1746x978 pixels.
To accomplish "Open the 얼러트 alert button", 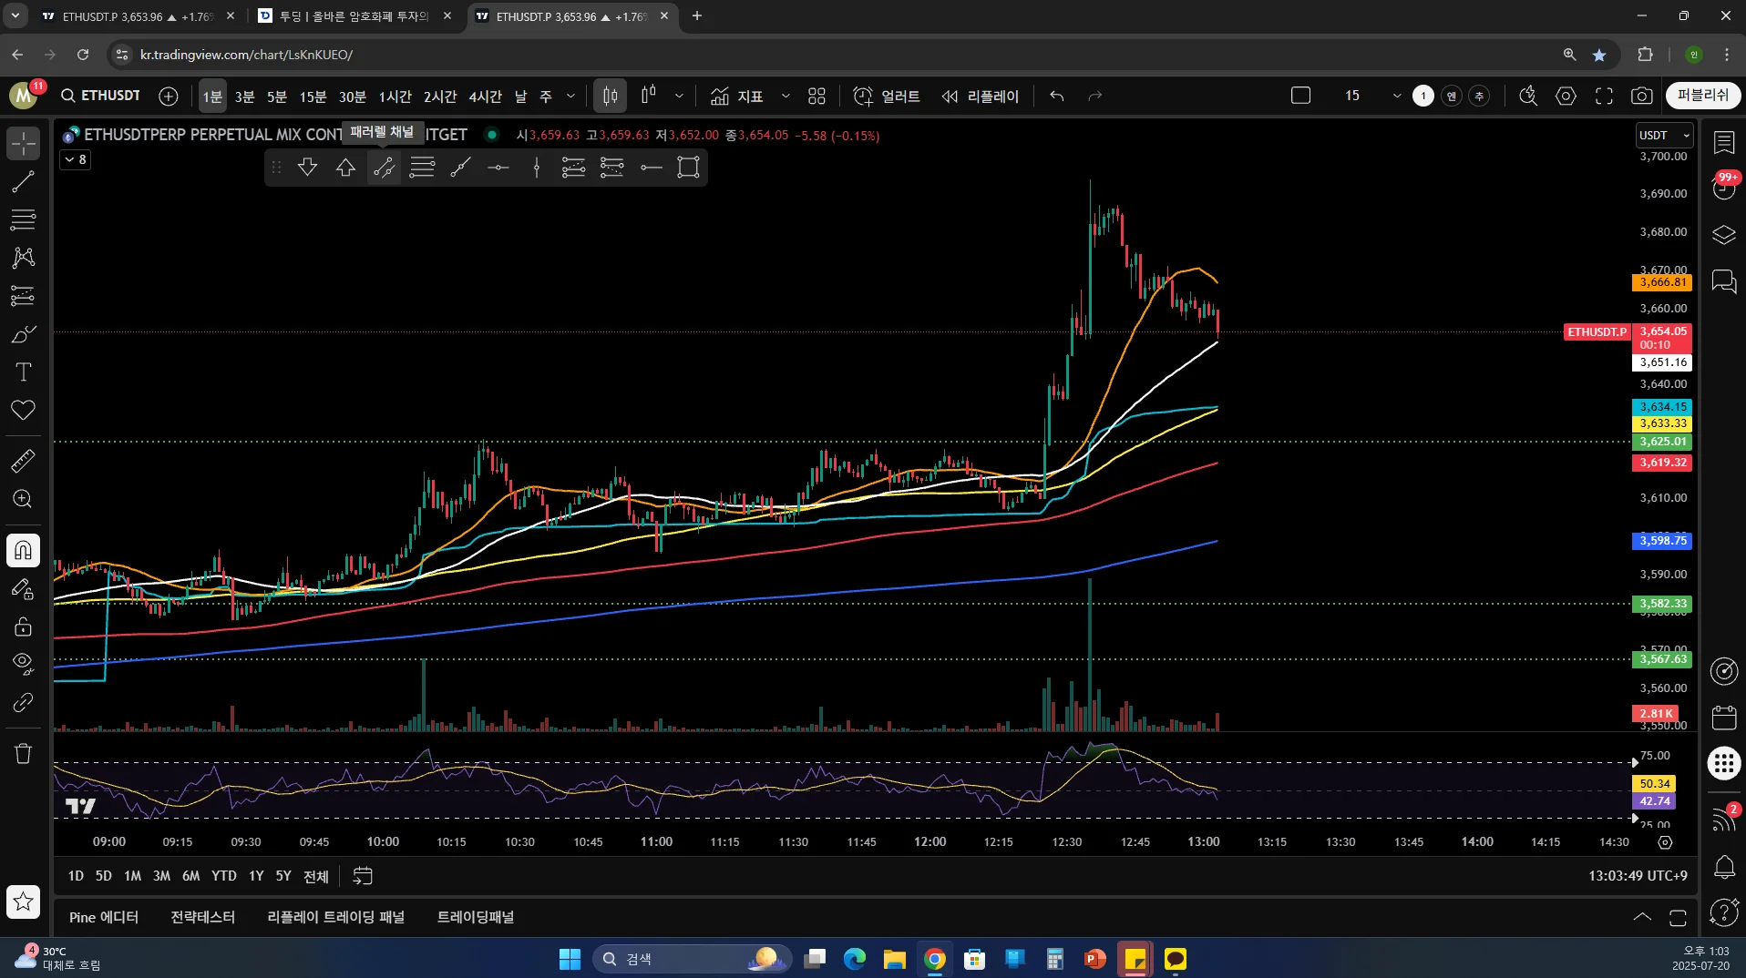I will [x=887, y=96].
